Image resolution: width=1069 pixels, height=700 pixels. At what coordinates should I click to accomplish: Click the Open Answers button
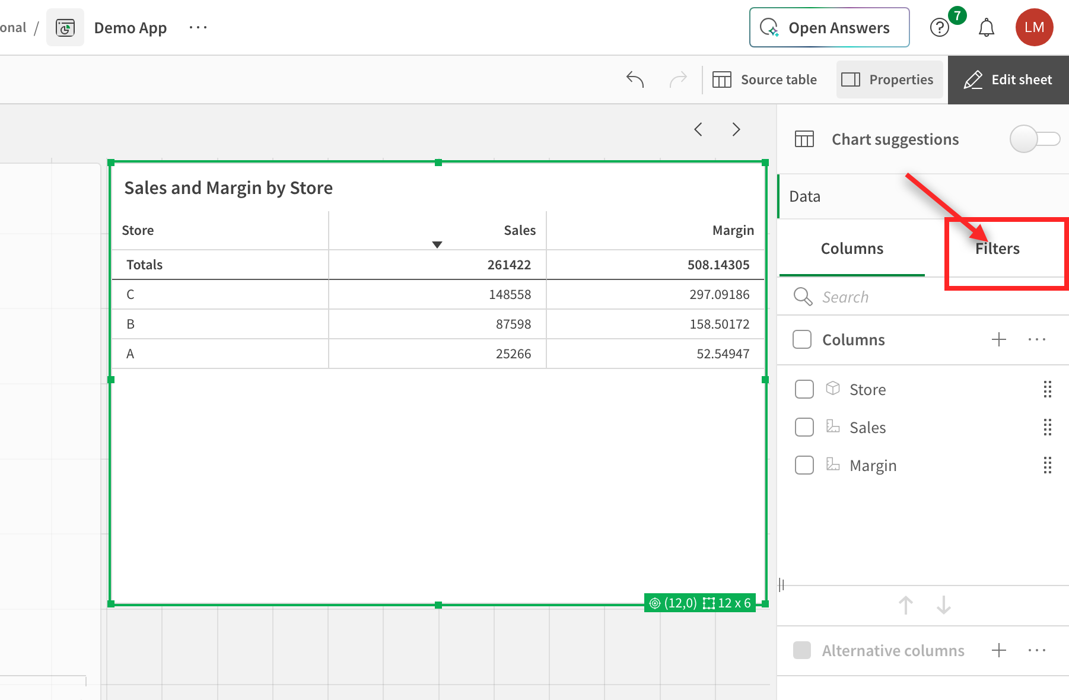click(x=829, y=27)
